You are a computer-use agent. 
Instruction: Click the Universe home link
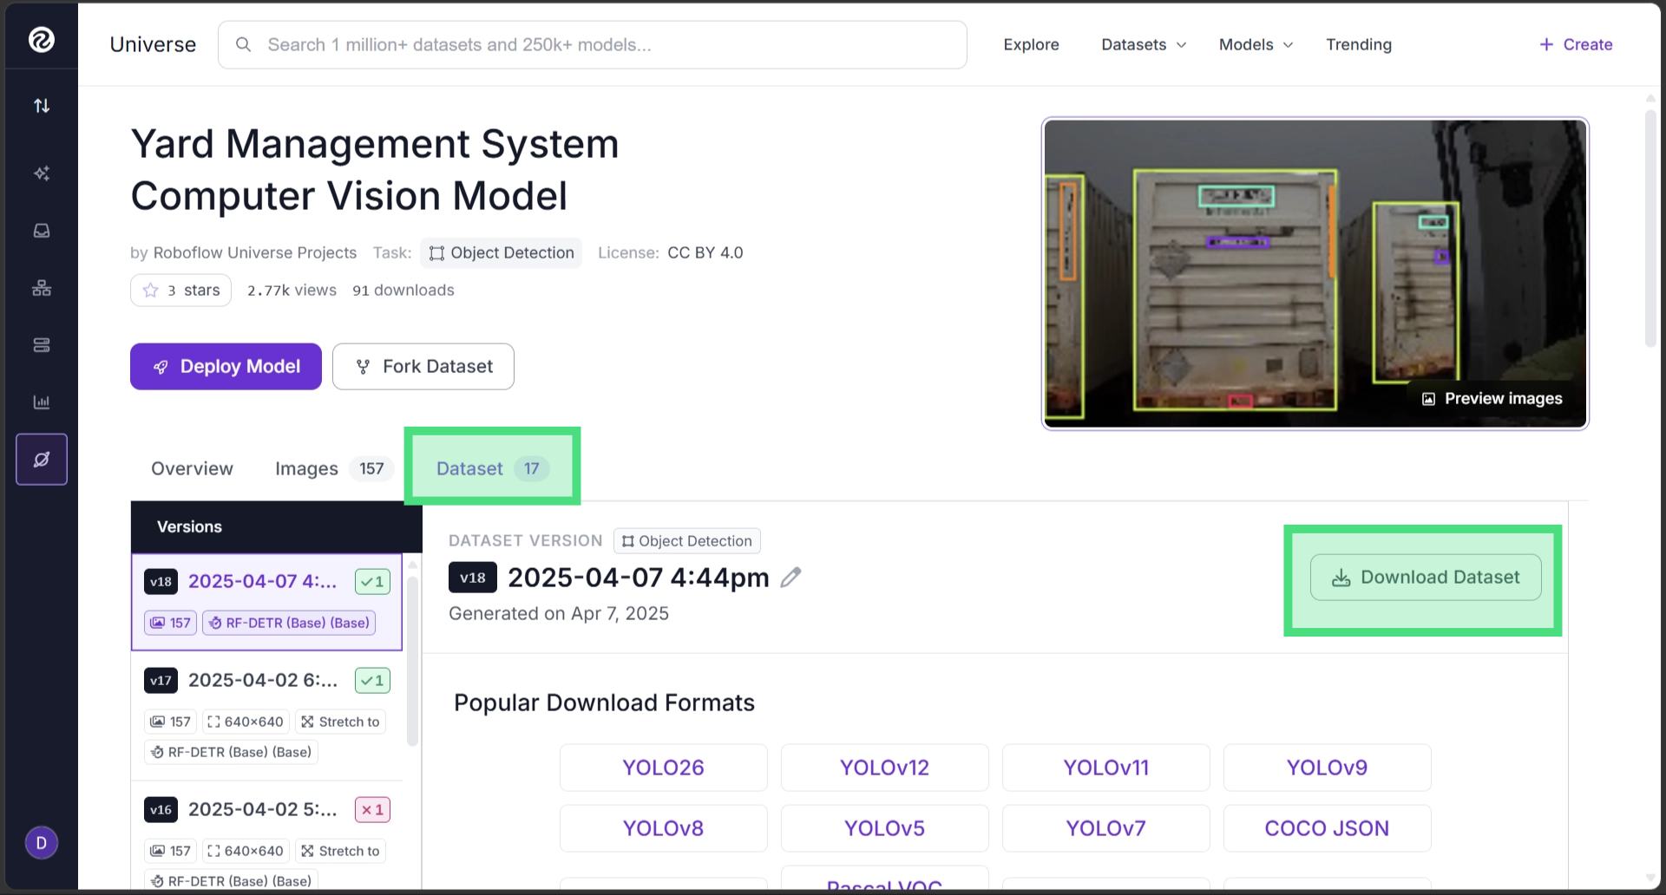coord(153,44)
